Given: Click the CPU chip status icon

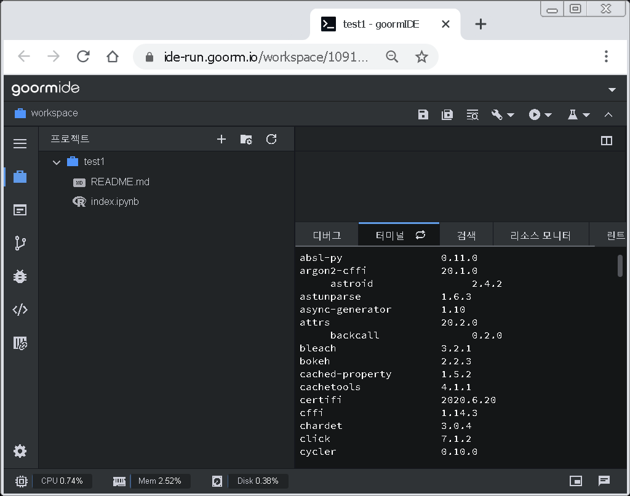Looking at the screenshot, I should point(22,481).
